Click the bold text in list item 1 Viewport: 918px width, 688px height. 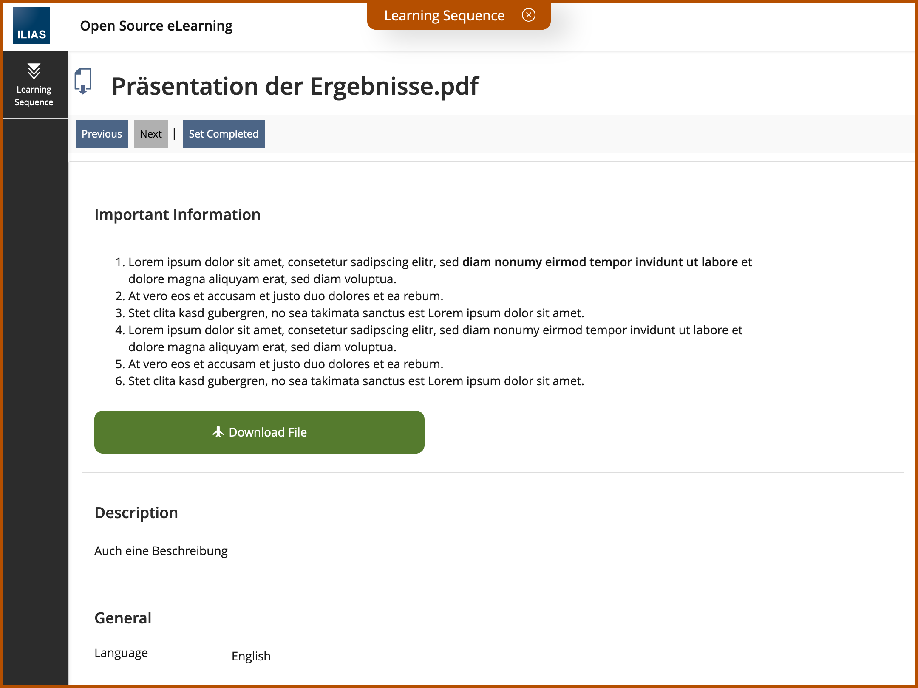600,262
